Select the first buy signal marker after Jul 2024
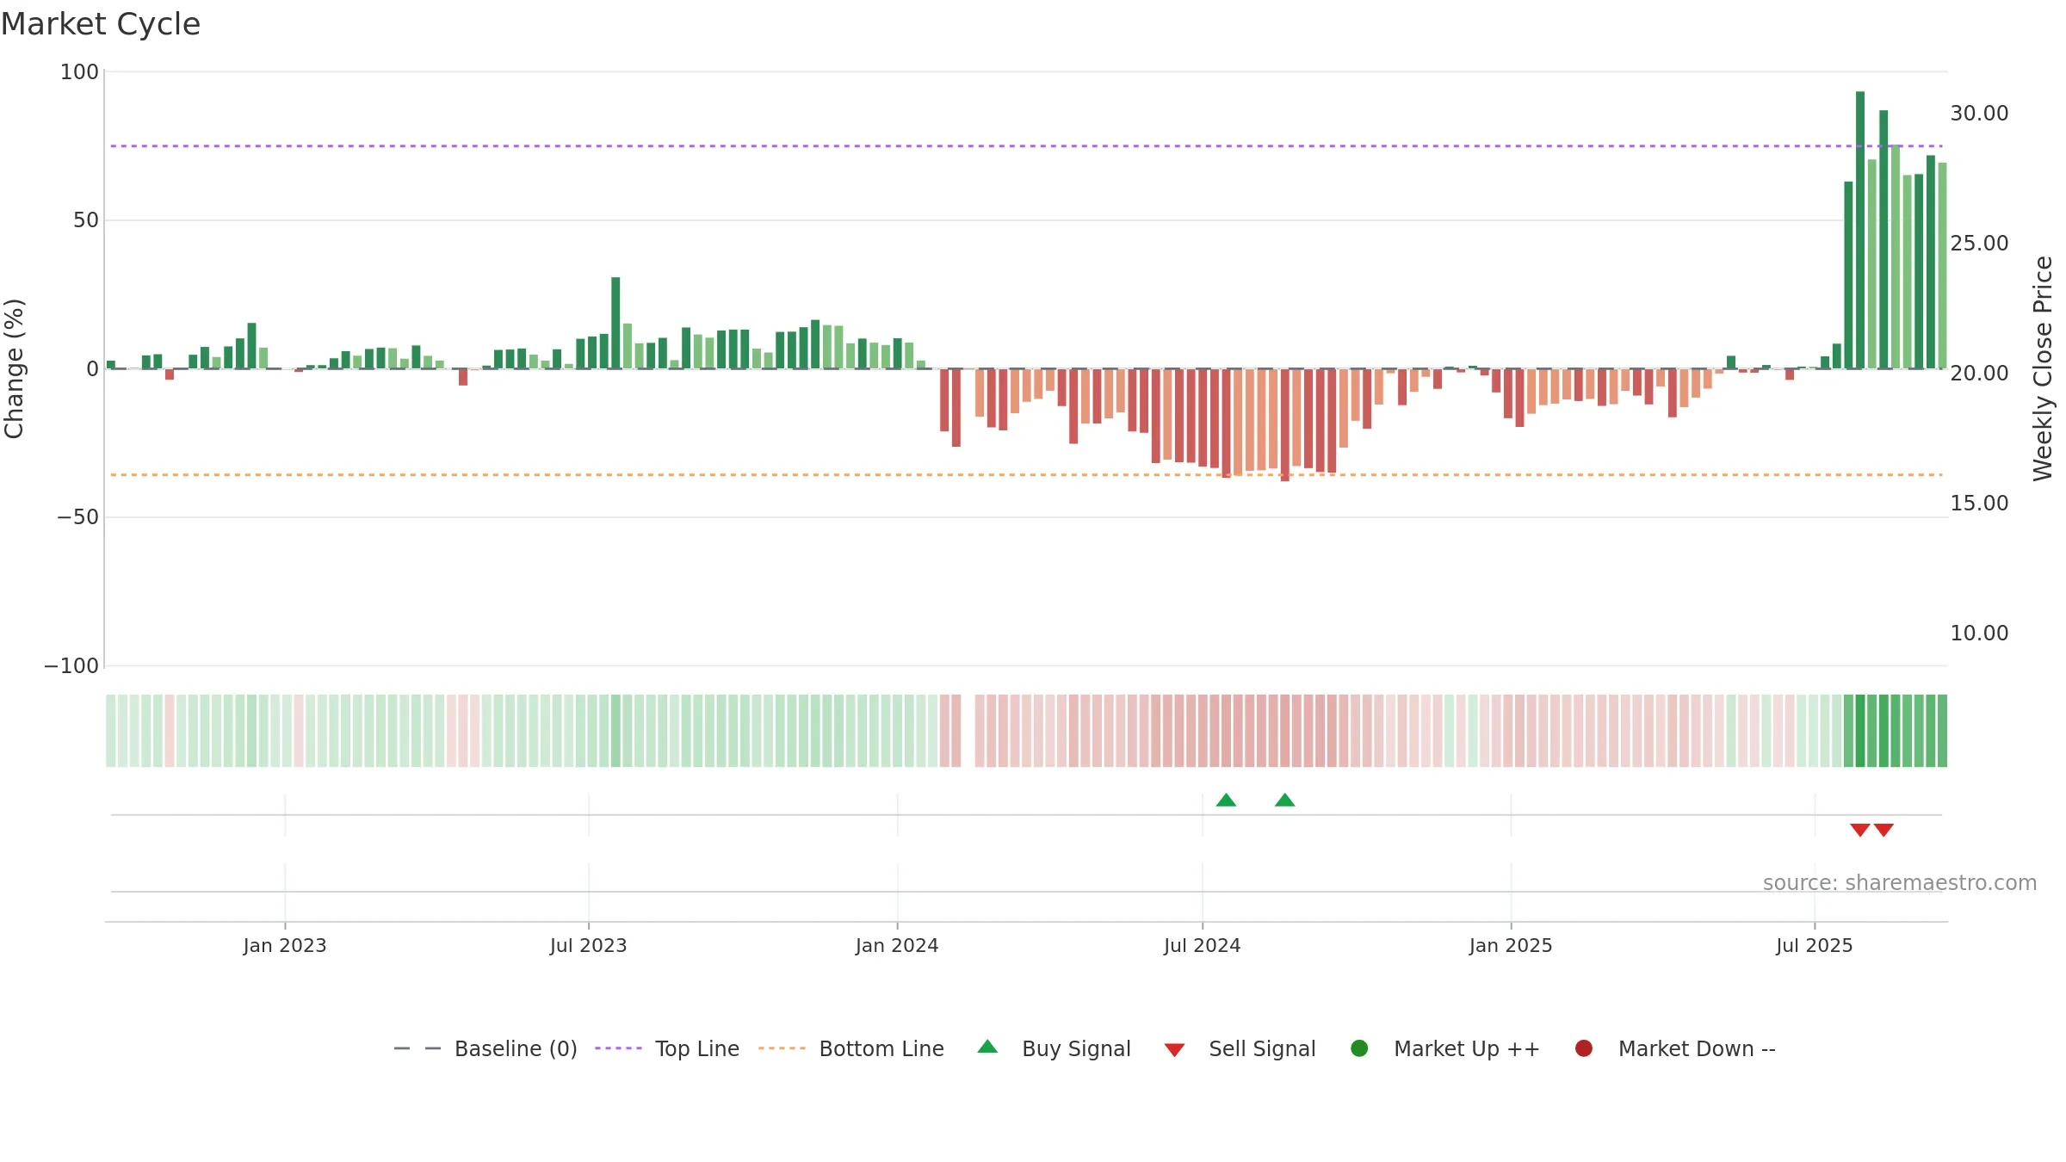2066x1162 pixels. coord(1226,800)
